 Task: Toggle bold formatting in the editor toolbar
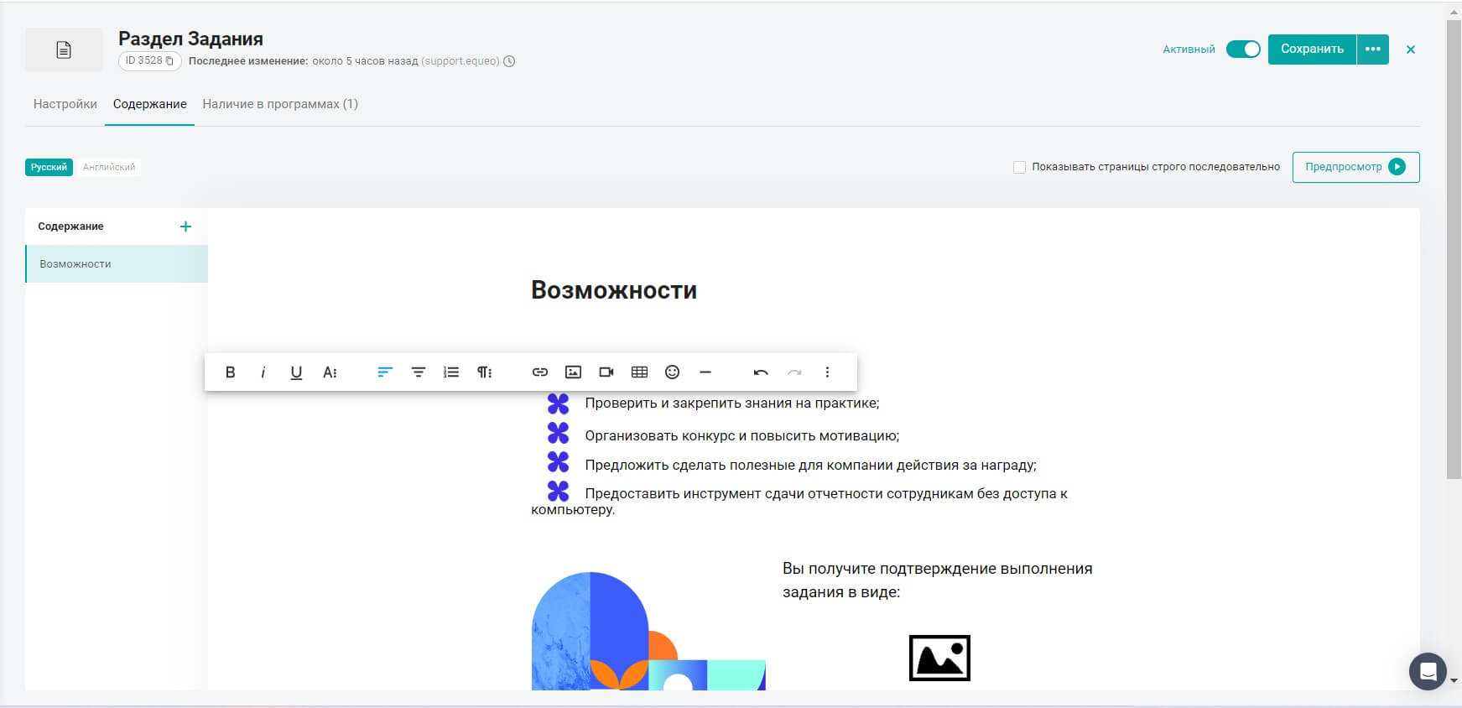click(x=230, y=372)
